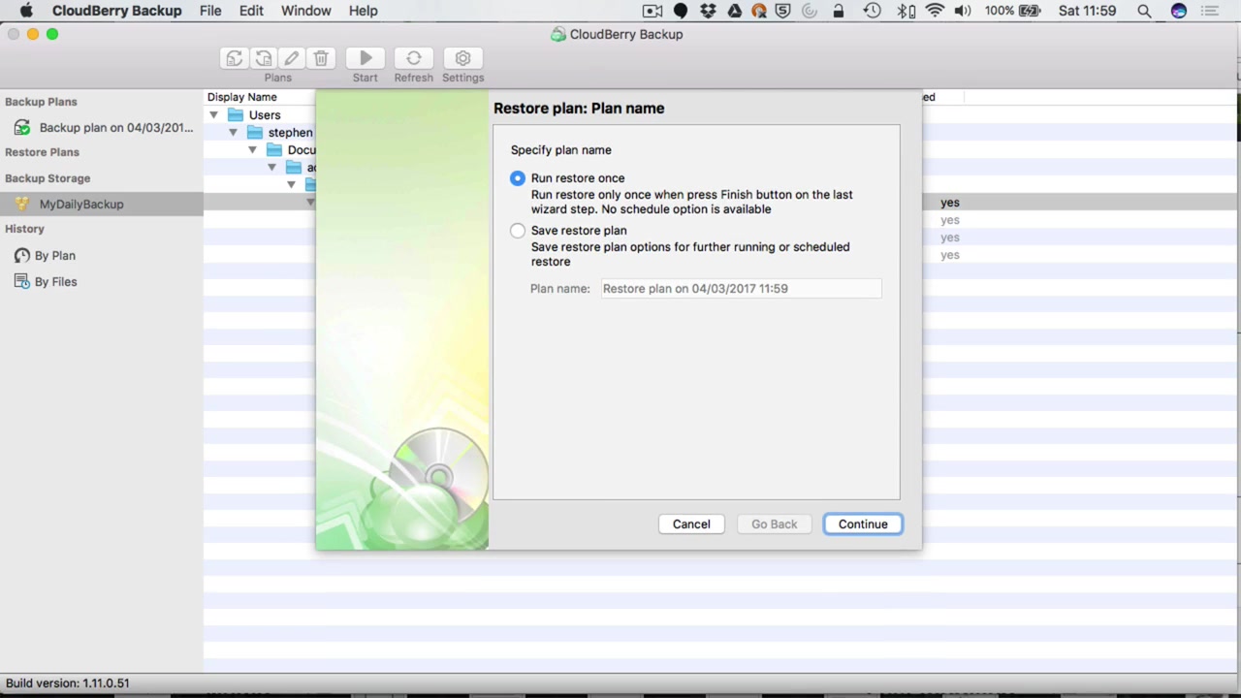This screenshot has width=1241, height=698.
Task: Collapse the Documents folder node
Action: (x=253, y=149)
